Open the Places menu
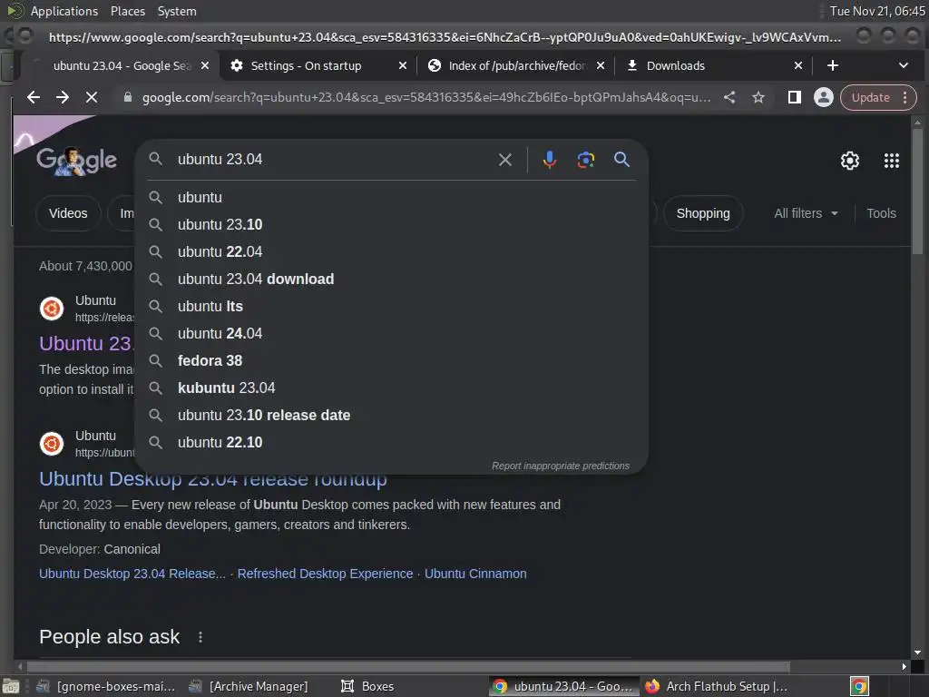The height and width of the screenshot is (697, 929). [127, 11]
